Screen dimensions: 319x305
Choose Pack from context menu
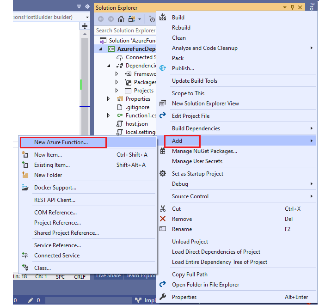[x=237, y=58]
